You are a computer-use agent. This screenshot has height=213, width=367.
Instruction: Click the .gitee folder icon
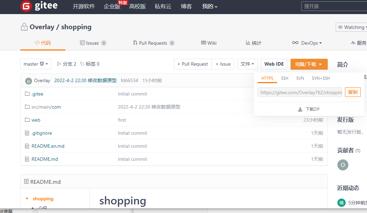pyautogui.click(x=28, y=94)
